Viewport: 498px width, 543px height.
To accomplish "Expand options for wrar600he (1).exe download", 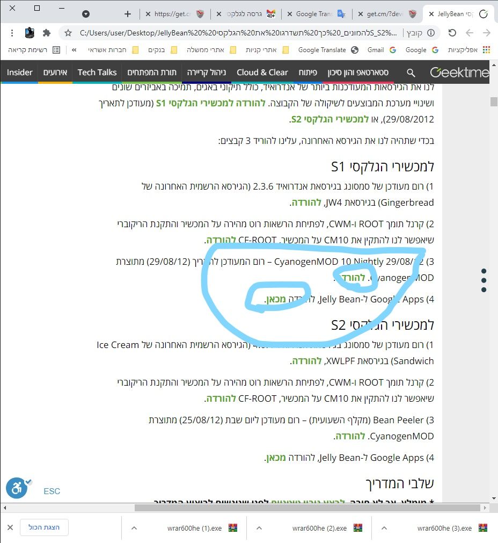I will tap(134, 528).
